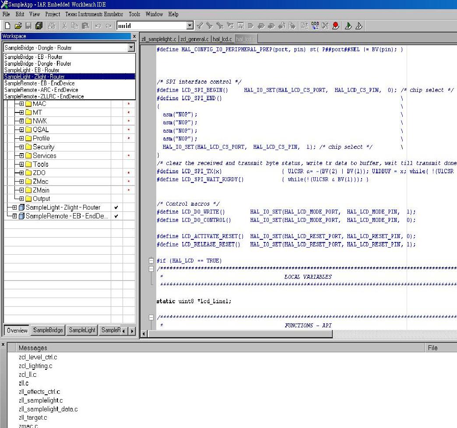Screen dimensions: 457x428
Task: Open the quick search box dropdown arrow
Action: click(x=190, y=26)
